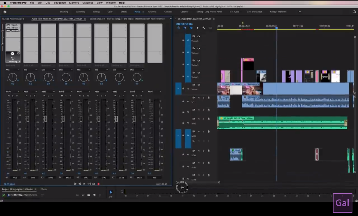Open the Graphics menu in menu bar

(88, 3)
